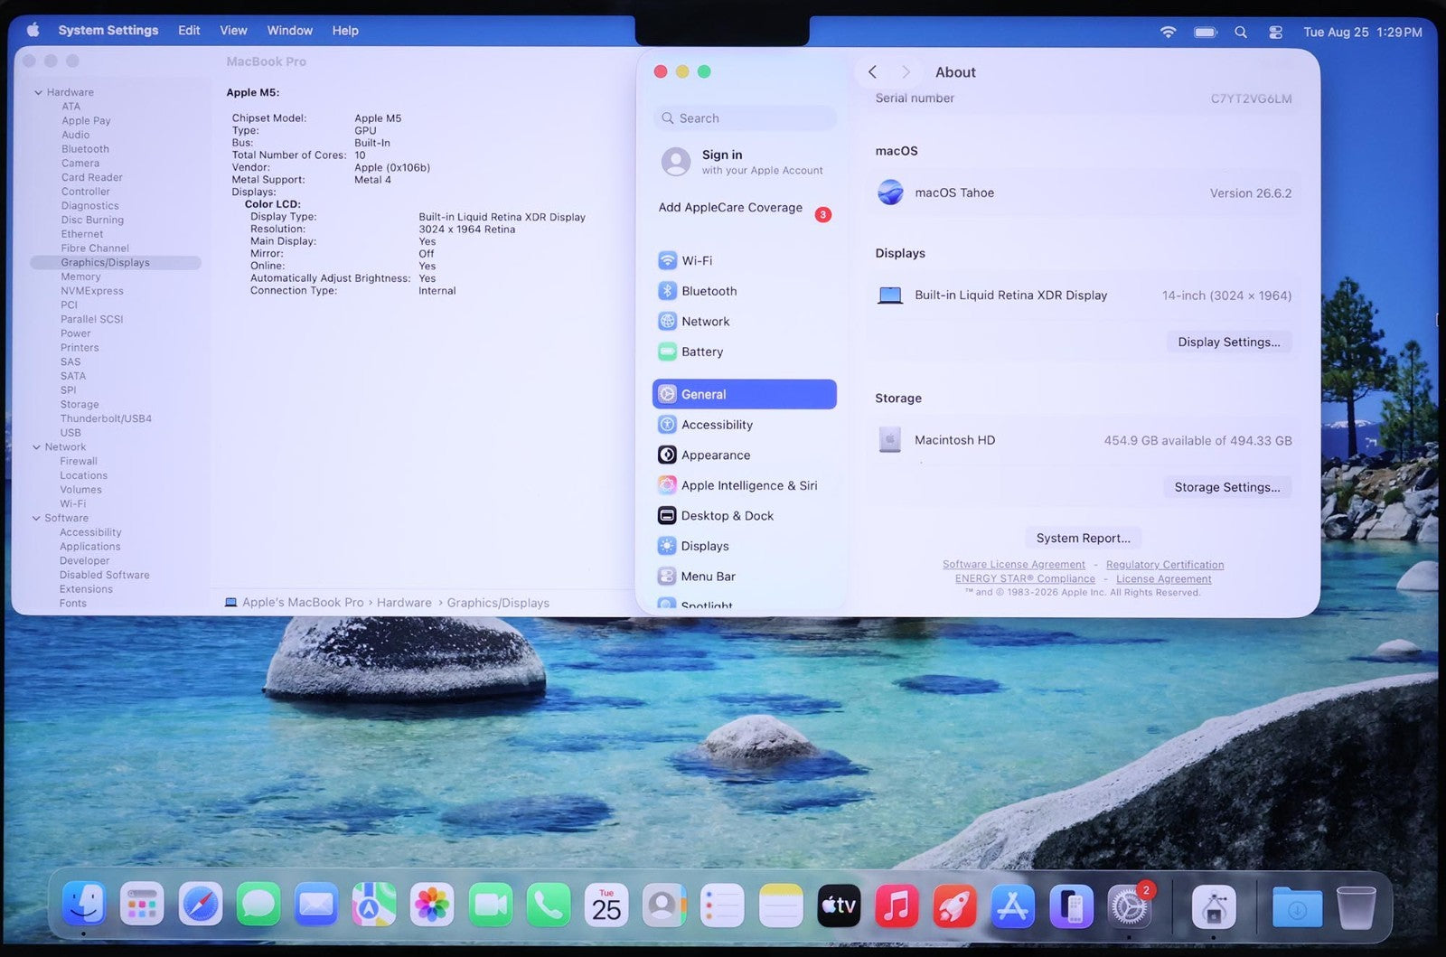1446x957 pixels.
Task: Open Bluetooth in the System Settings sidebar
Action: 745,291
